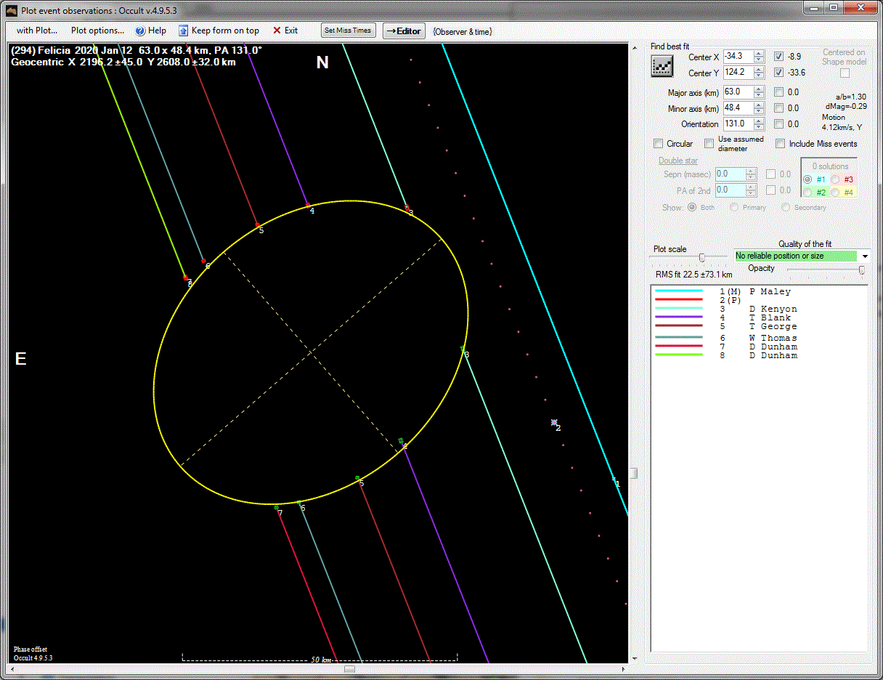
Task: Enable the Major axis fit checkbox
Action: pos(778,92)
